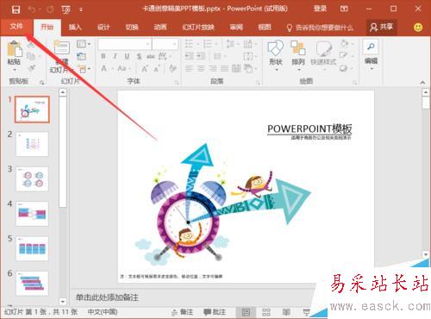Image resolution: width=431 pixels, height=319 pixels.
Task: Open the slide Section dropdown
Action: point(84,69)
